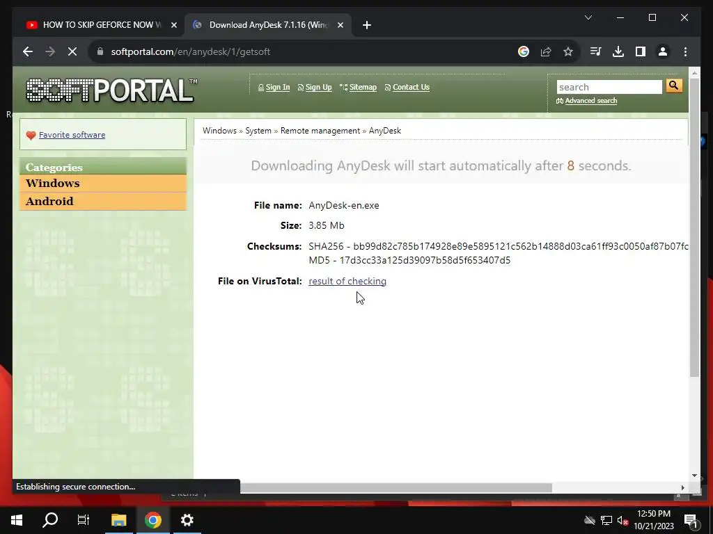Bookmark this page with the star
Viewport: 713px width, 534px height.
coord(568,51)
